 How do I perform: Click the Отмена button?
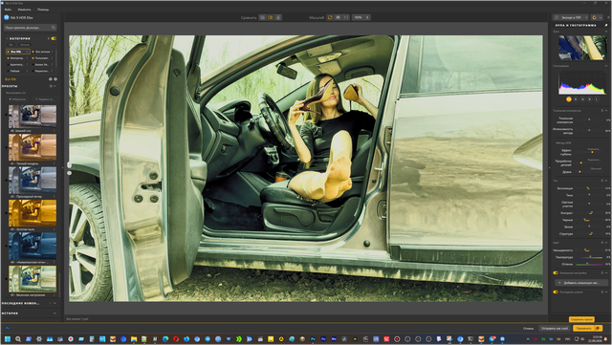[528, 329]
